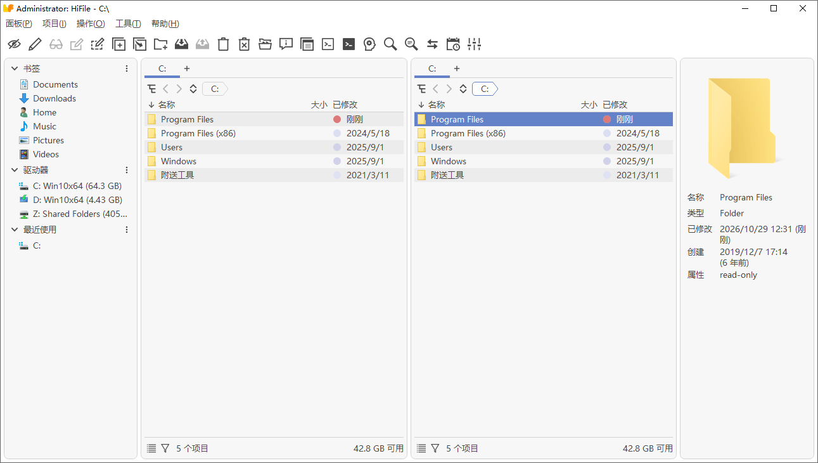Select drive D: Win10x64 (4.43 GB)
The height and width of the screenshot is (463, 818).
77,200
